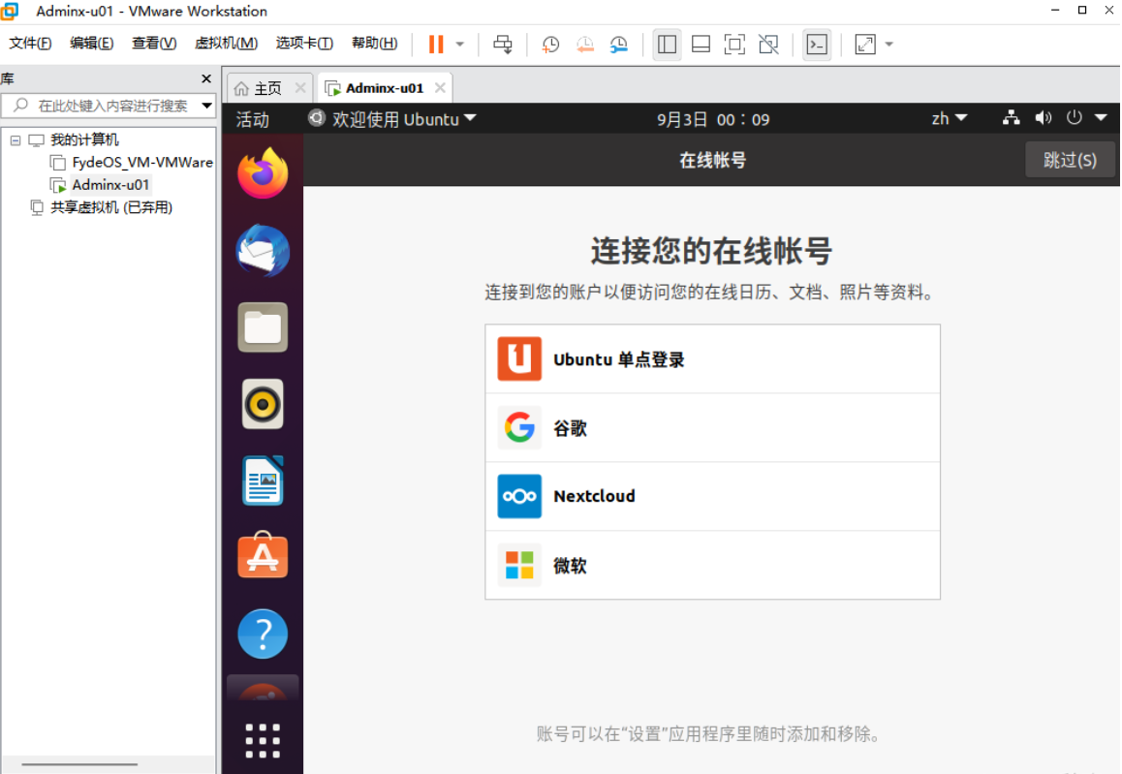Open the 帮助(H) menu
Image resolution: width=1122 pixels, height=774 pixels.
[x=374, y=43]
